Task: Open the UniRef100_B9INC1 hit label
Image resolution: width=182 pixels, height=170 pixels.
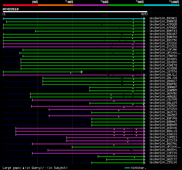Action: tap(163, 18)
